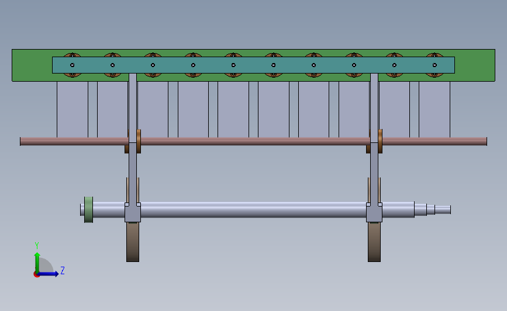
Task: Click the green Y axis arrow
Action: tap(37, 263)
